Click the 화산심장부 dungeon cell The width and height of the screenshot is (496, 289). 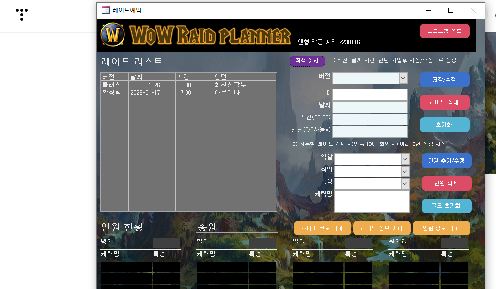[x=230, y=85]
